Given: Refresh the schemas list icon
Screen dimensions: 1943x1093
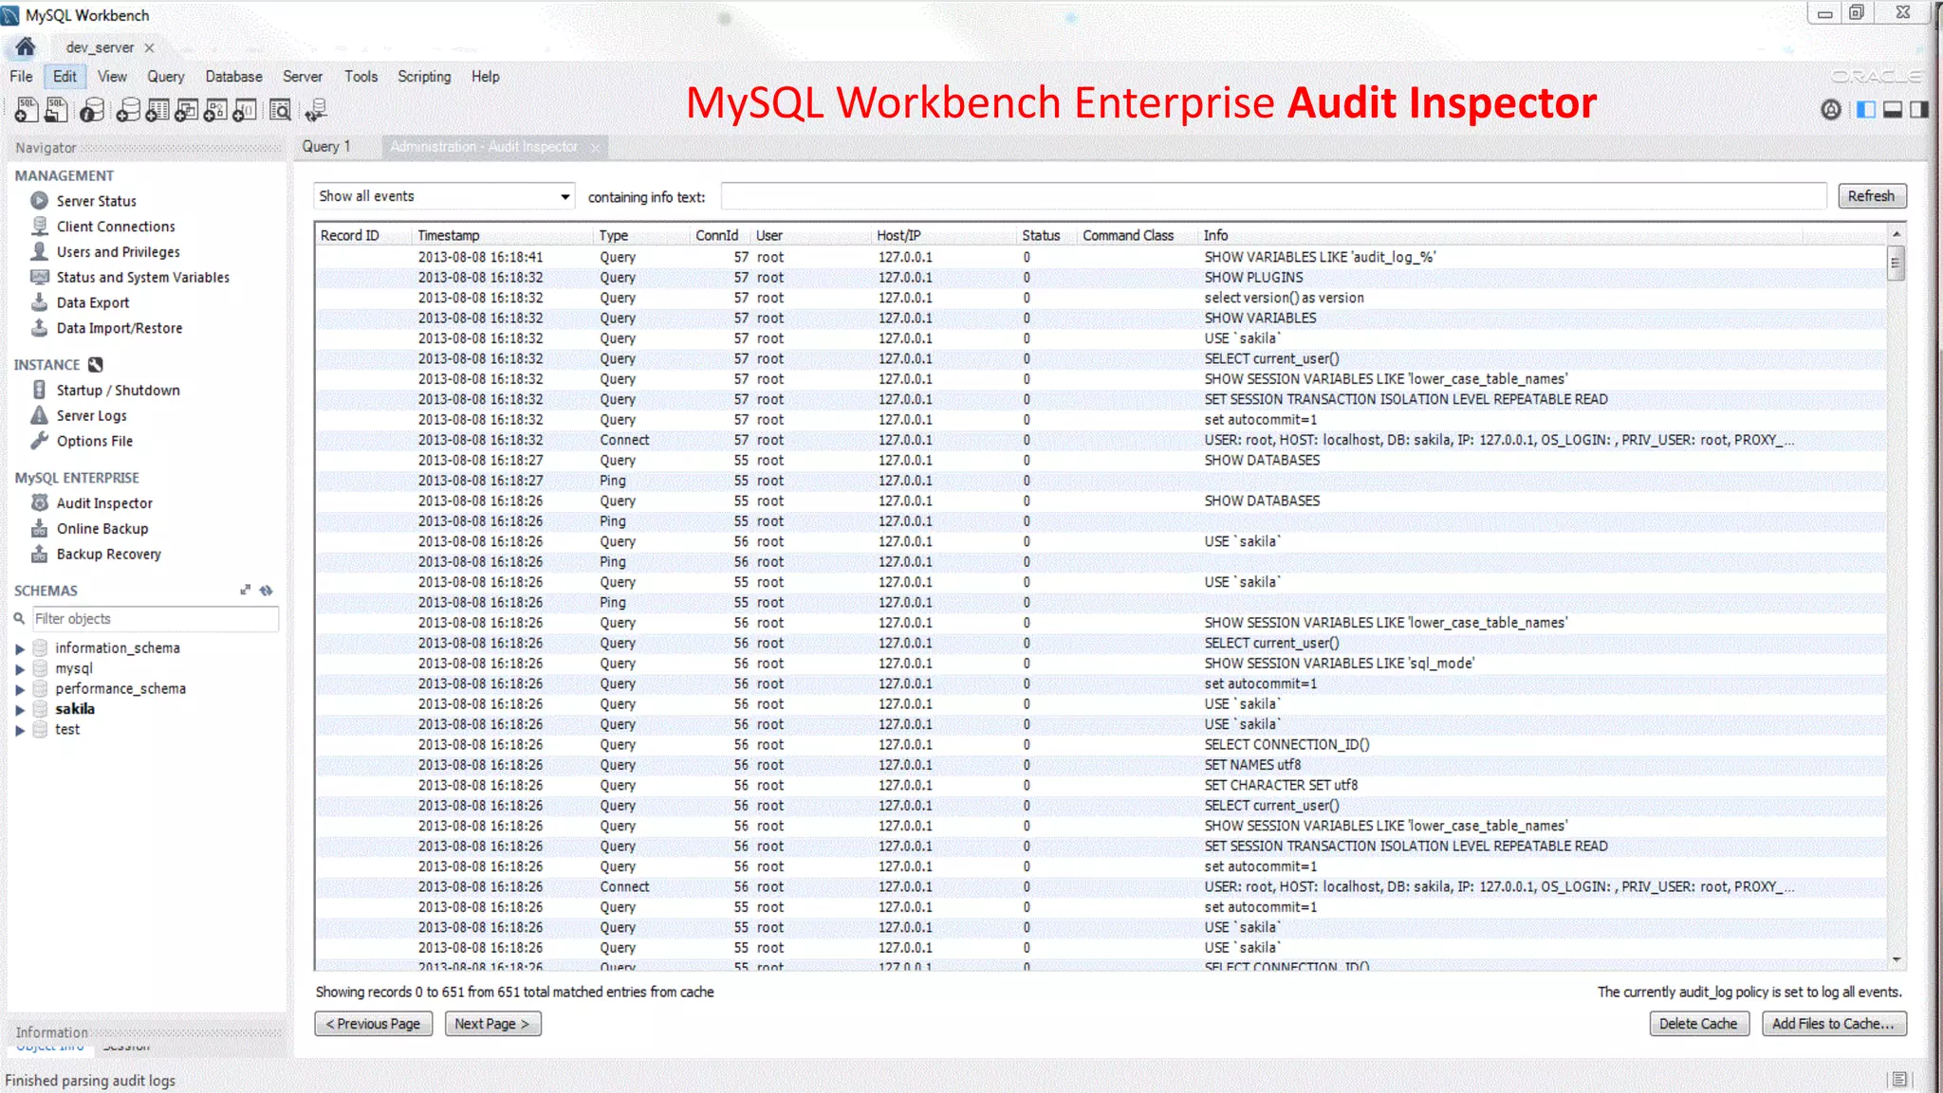Looking at the screenshot, I should pyautogui.click(x=267, y=590).
